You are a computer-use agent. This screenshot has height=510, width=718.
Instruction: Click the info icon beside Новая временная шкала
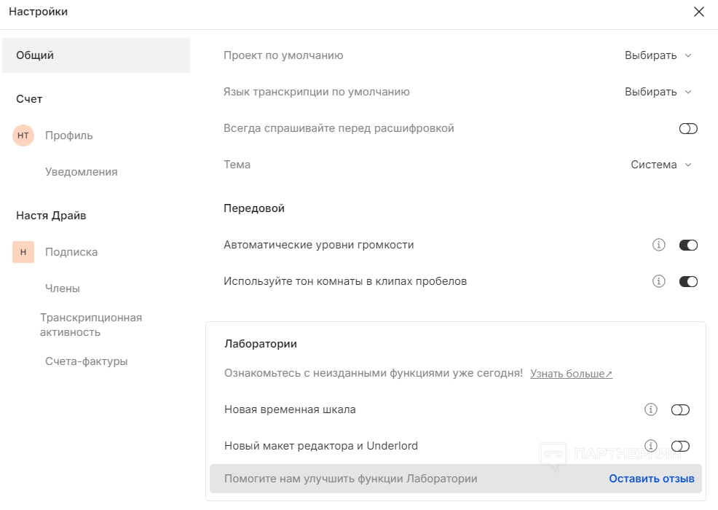point(651,409)
